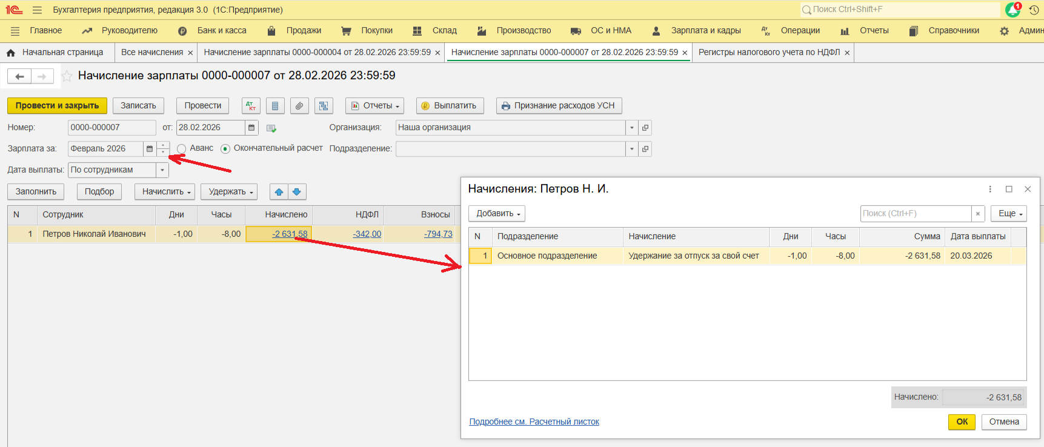Viewport: 1044px width, 447px height.
Task: Open the three-dot menu of the Начисления dialog
Action: tap(990, 190)
